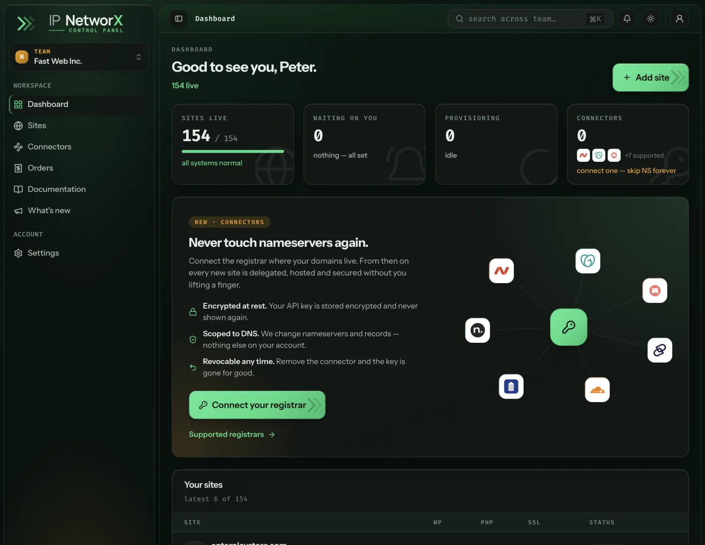Click 'latest 6 of 154' text
The image size is (705, 545).
click(x=216, y=499)
